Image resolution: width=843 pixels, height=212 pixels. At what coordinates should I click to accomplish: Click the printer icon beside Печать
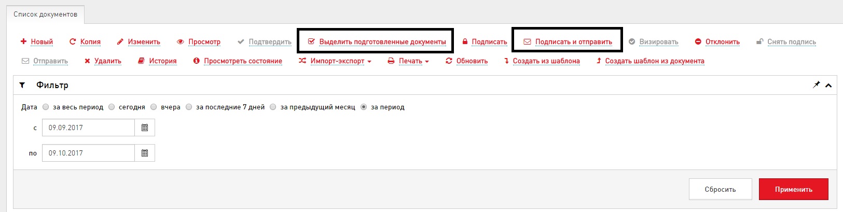point(391,61)
